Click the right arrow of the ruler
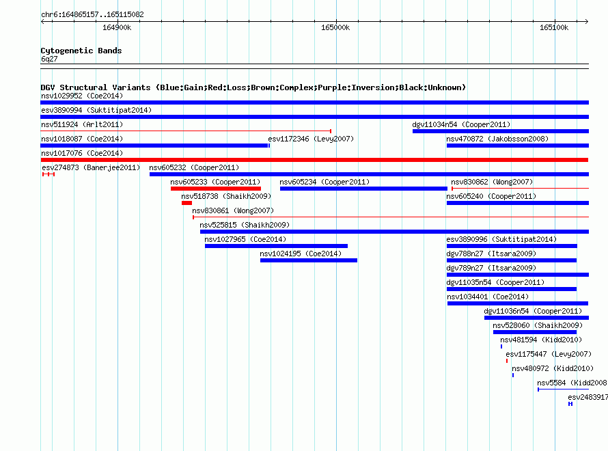The image size is (608, 451). [x=586, y=22]
